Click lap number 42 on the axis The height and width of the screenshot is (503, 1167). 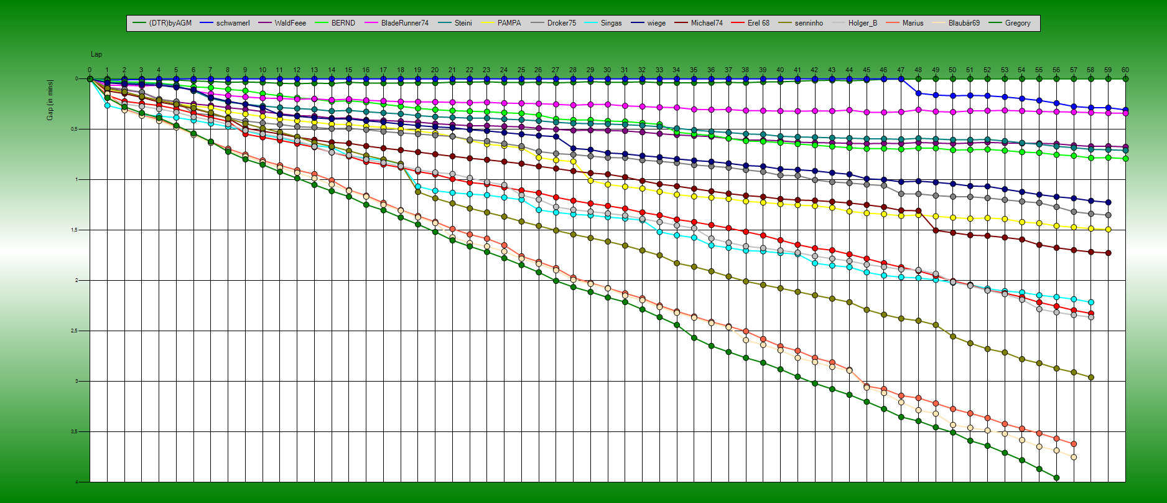[x=814, y=70]
